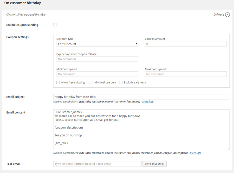Click the Coupon amount field
Viewport: 234px width, 173px height.
coord(186,44)
